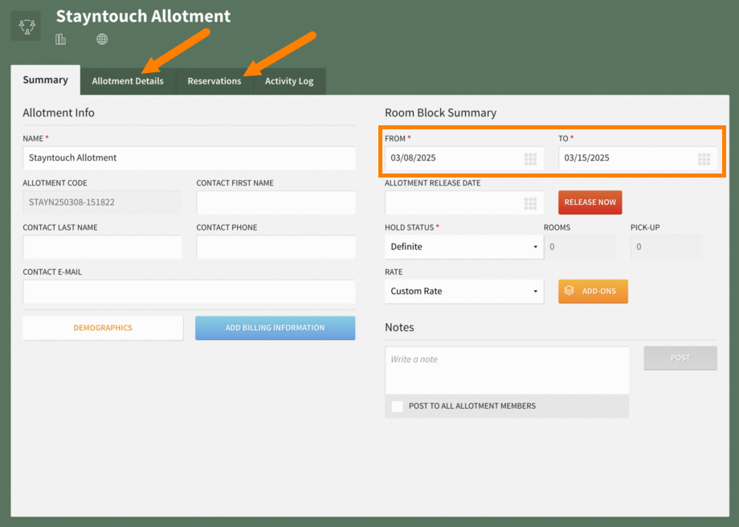Click the Allotment Code field STAYN250308-151822
Screen dimensions: 739x527
[x=102, y=202]
